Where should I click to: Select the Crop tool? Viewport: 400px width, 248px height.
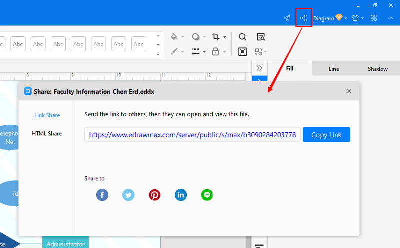(x=216, y=37)
